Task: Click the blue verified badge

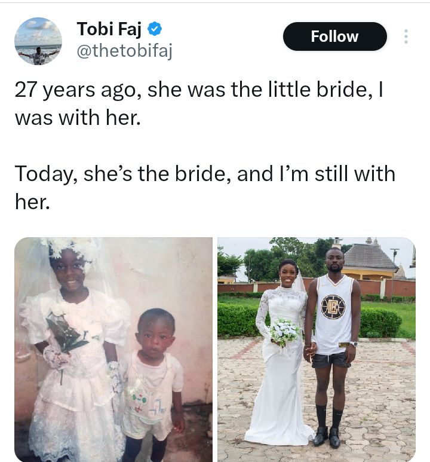Action: (x=154, y=29)
